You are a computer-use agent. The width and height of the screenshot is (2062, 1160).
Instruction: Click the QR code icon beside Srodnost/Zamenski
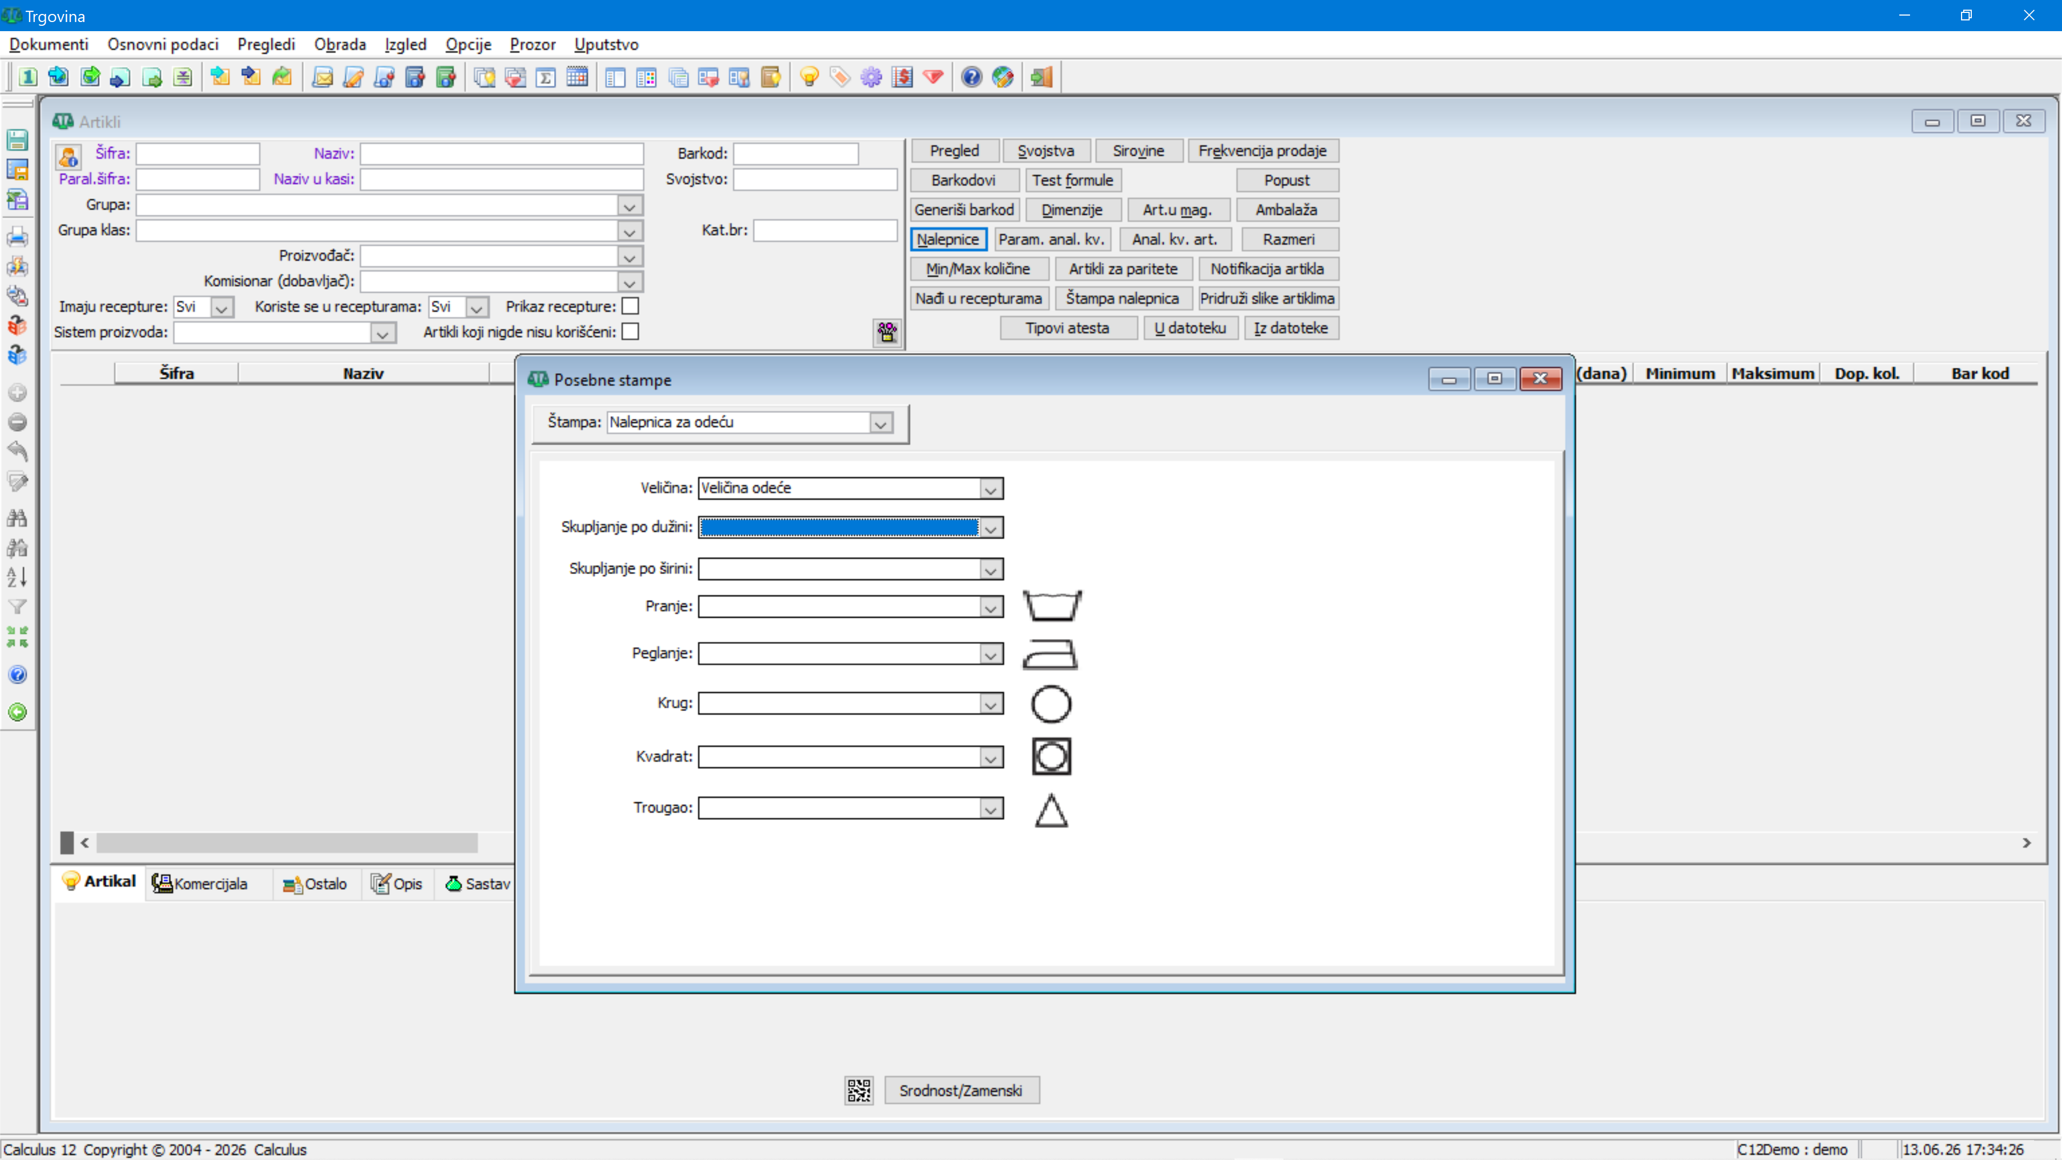[x=858, y=1090]
